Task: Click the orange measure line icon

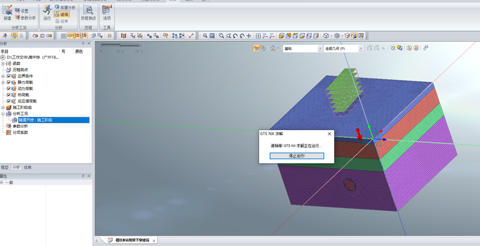Action: point(191,36)
